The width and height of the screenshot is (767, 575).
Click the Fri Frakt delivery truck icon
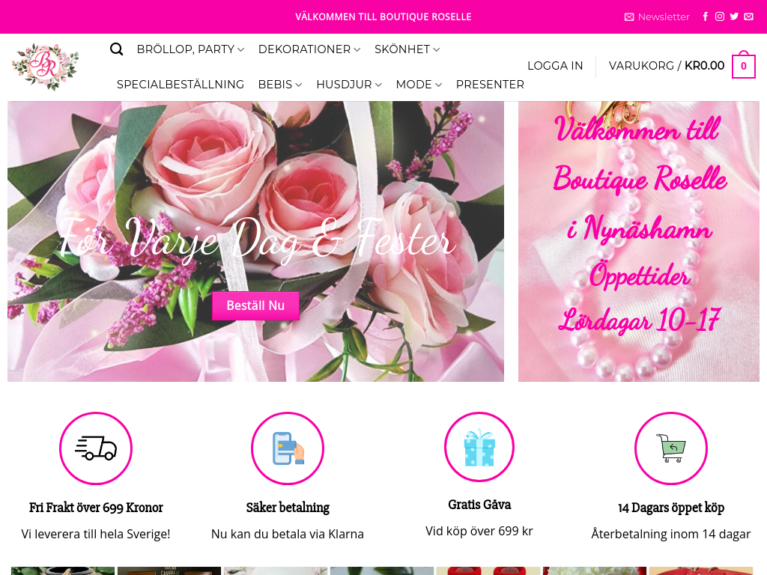(96, 448)
